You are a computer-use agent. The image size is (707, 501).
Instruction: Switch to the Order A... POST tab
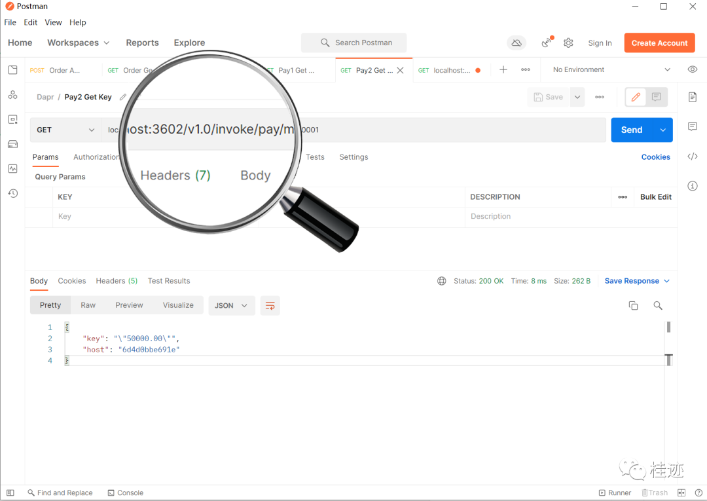[x=54, y=70]
